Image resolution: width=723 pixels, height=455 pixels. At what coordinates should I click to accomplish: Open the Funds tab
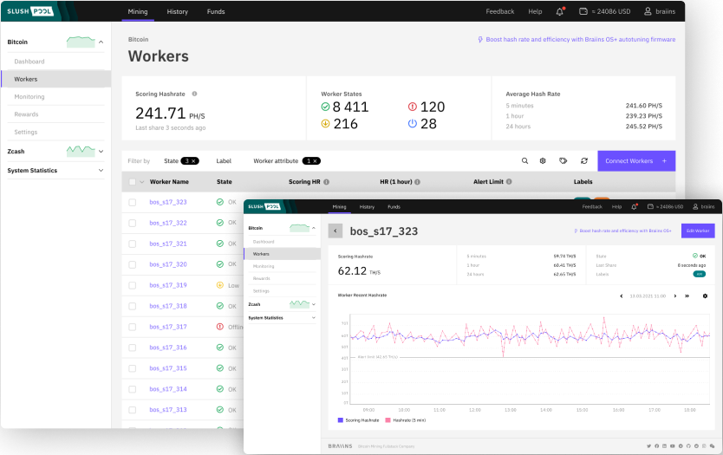[x=216, y=12]
